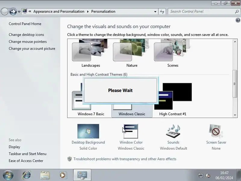This screenshot has width=241, height=181.
Task: Click theme list scroll down arrow
Action: (235, 115)
